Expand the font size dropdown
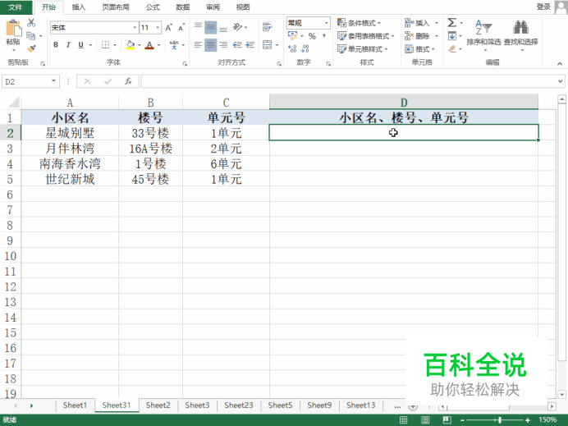This screenshot has height=426, width=568. click(158, 27)
